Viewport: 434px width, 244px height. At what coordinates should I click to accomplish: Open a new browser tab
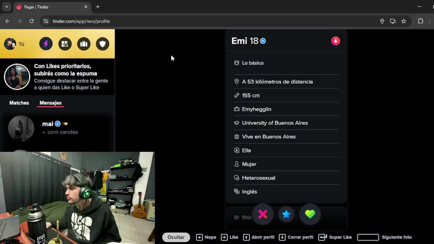(x=98, y=7)
